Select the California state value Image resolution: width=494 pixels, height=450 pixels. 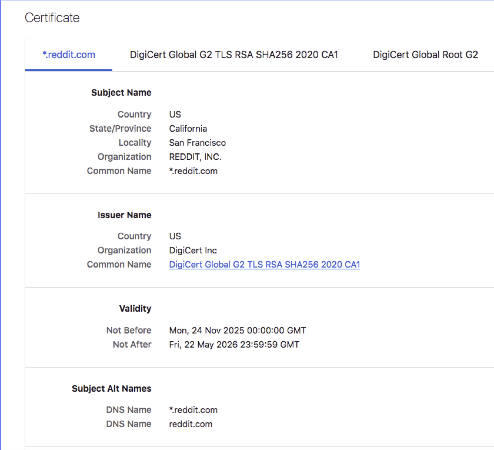[188, 129]
